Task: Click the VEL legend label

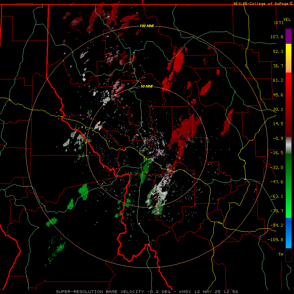Action: coord(287,19)
